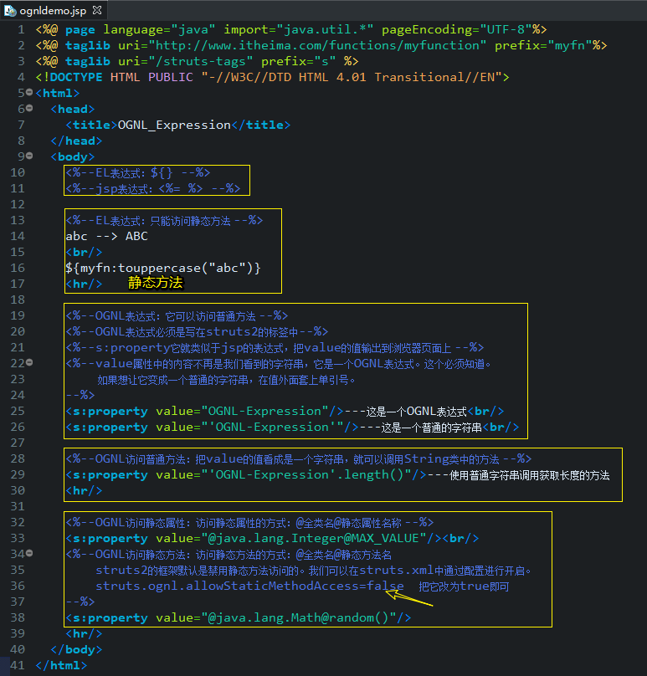
Task: Collapse the html tag fold at line 5
Action: (x=29, y=92)
